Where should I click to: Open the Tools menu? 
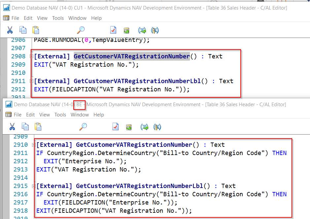click(58, 18)
